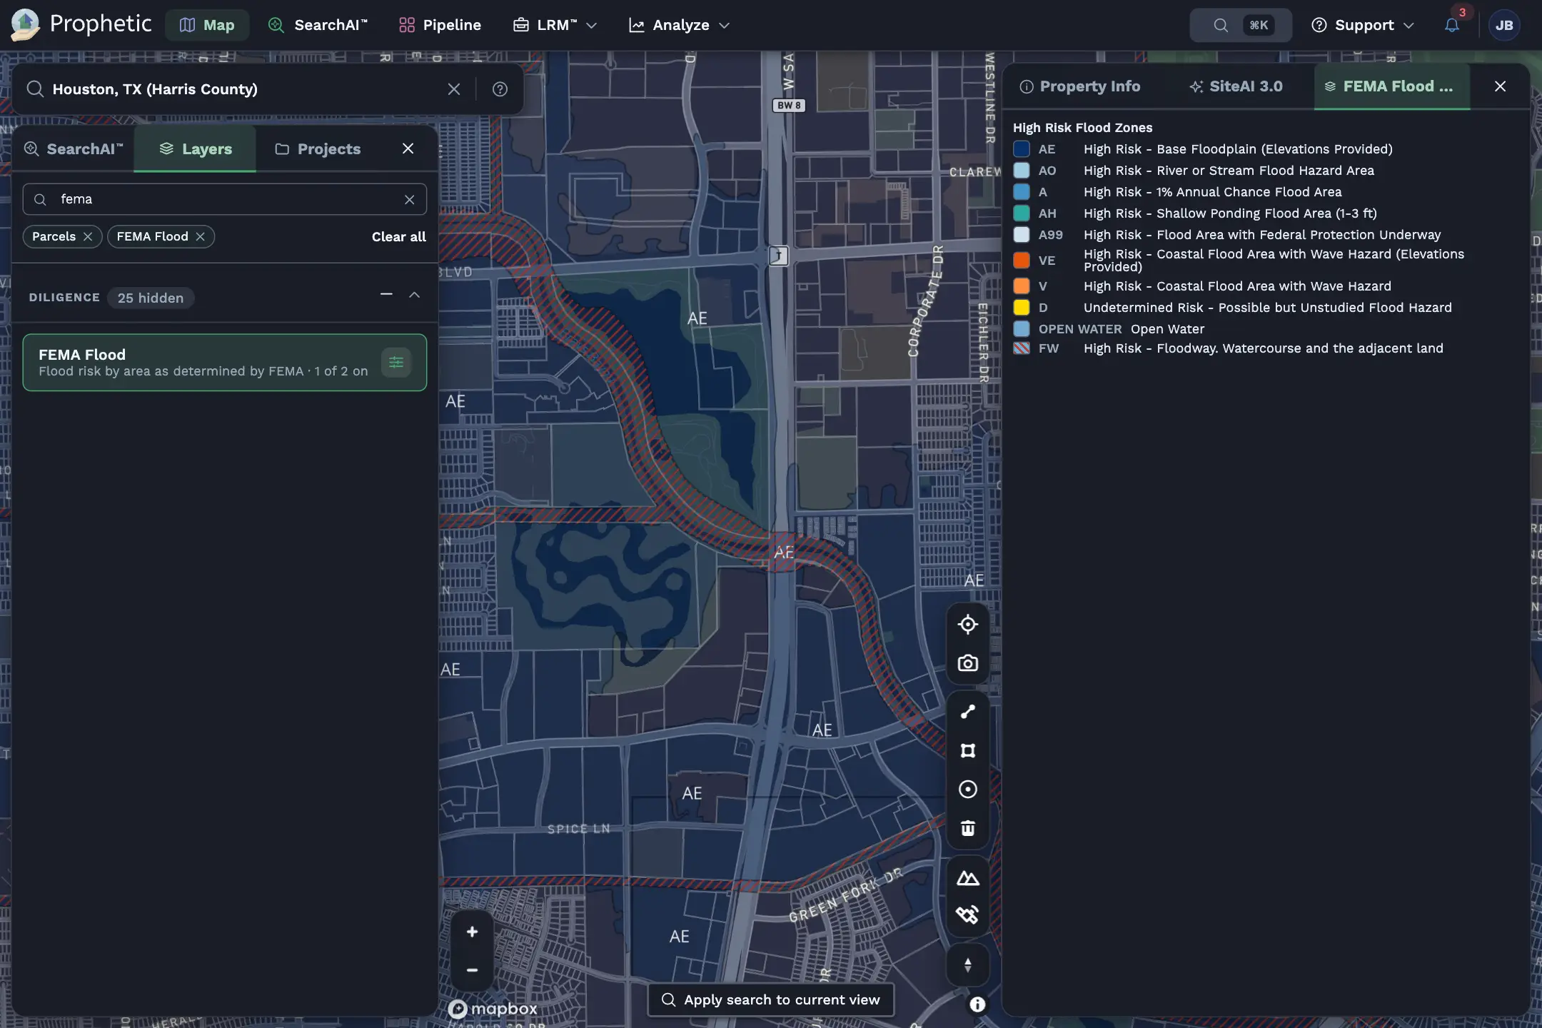Open SearchAI in top navigation
This screenshot has height=1028, width=1542.
point(318,25)
